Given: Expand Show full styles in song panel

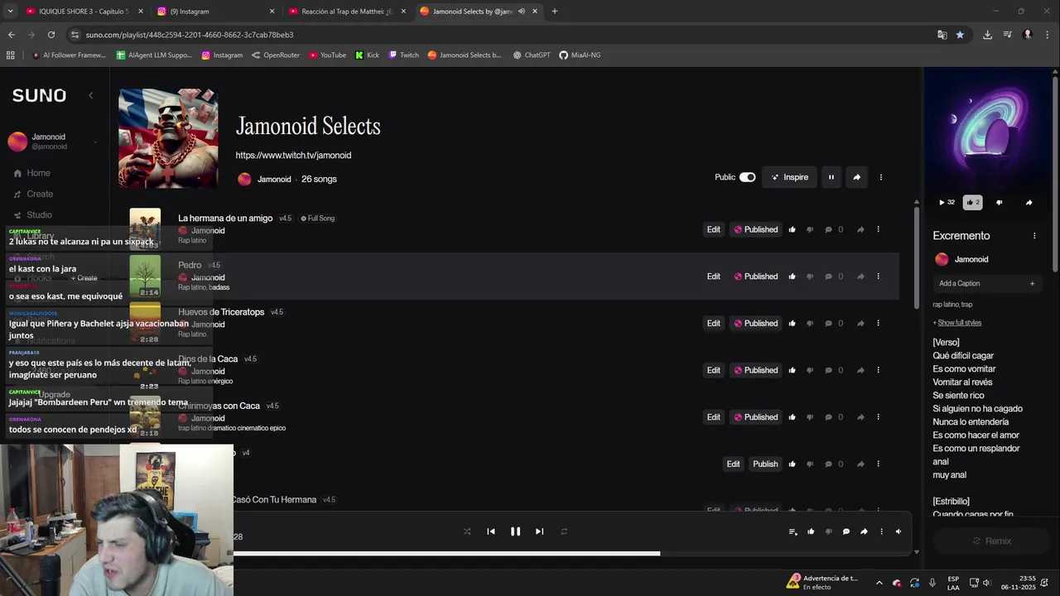Looking at the screenshot, I should click(959, 323).
